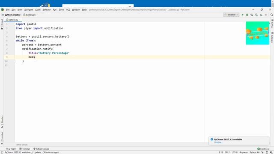Open indent settings via 4 spaces indicator
This screenshot has height=154, width=274.
click(244, 152)
